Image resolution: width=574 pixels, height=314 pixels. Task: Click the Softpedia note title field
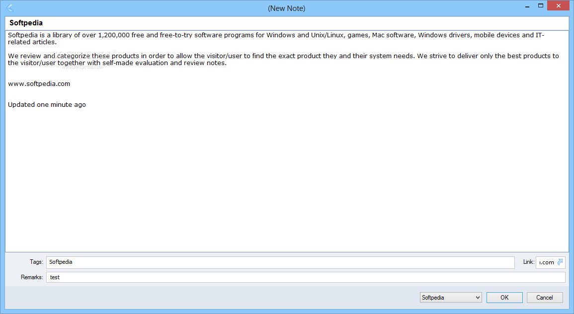(287, 23)
